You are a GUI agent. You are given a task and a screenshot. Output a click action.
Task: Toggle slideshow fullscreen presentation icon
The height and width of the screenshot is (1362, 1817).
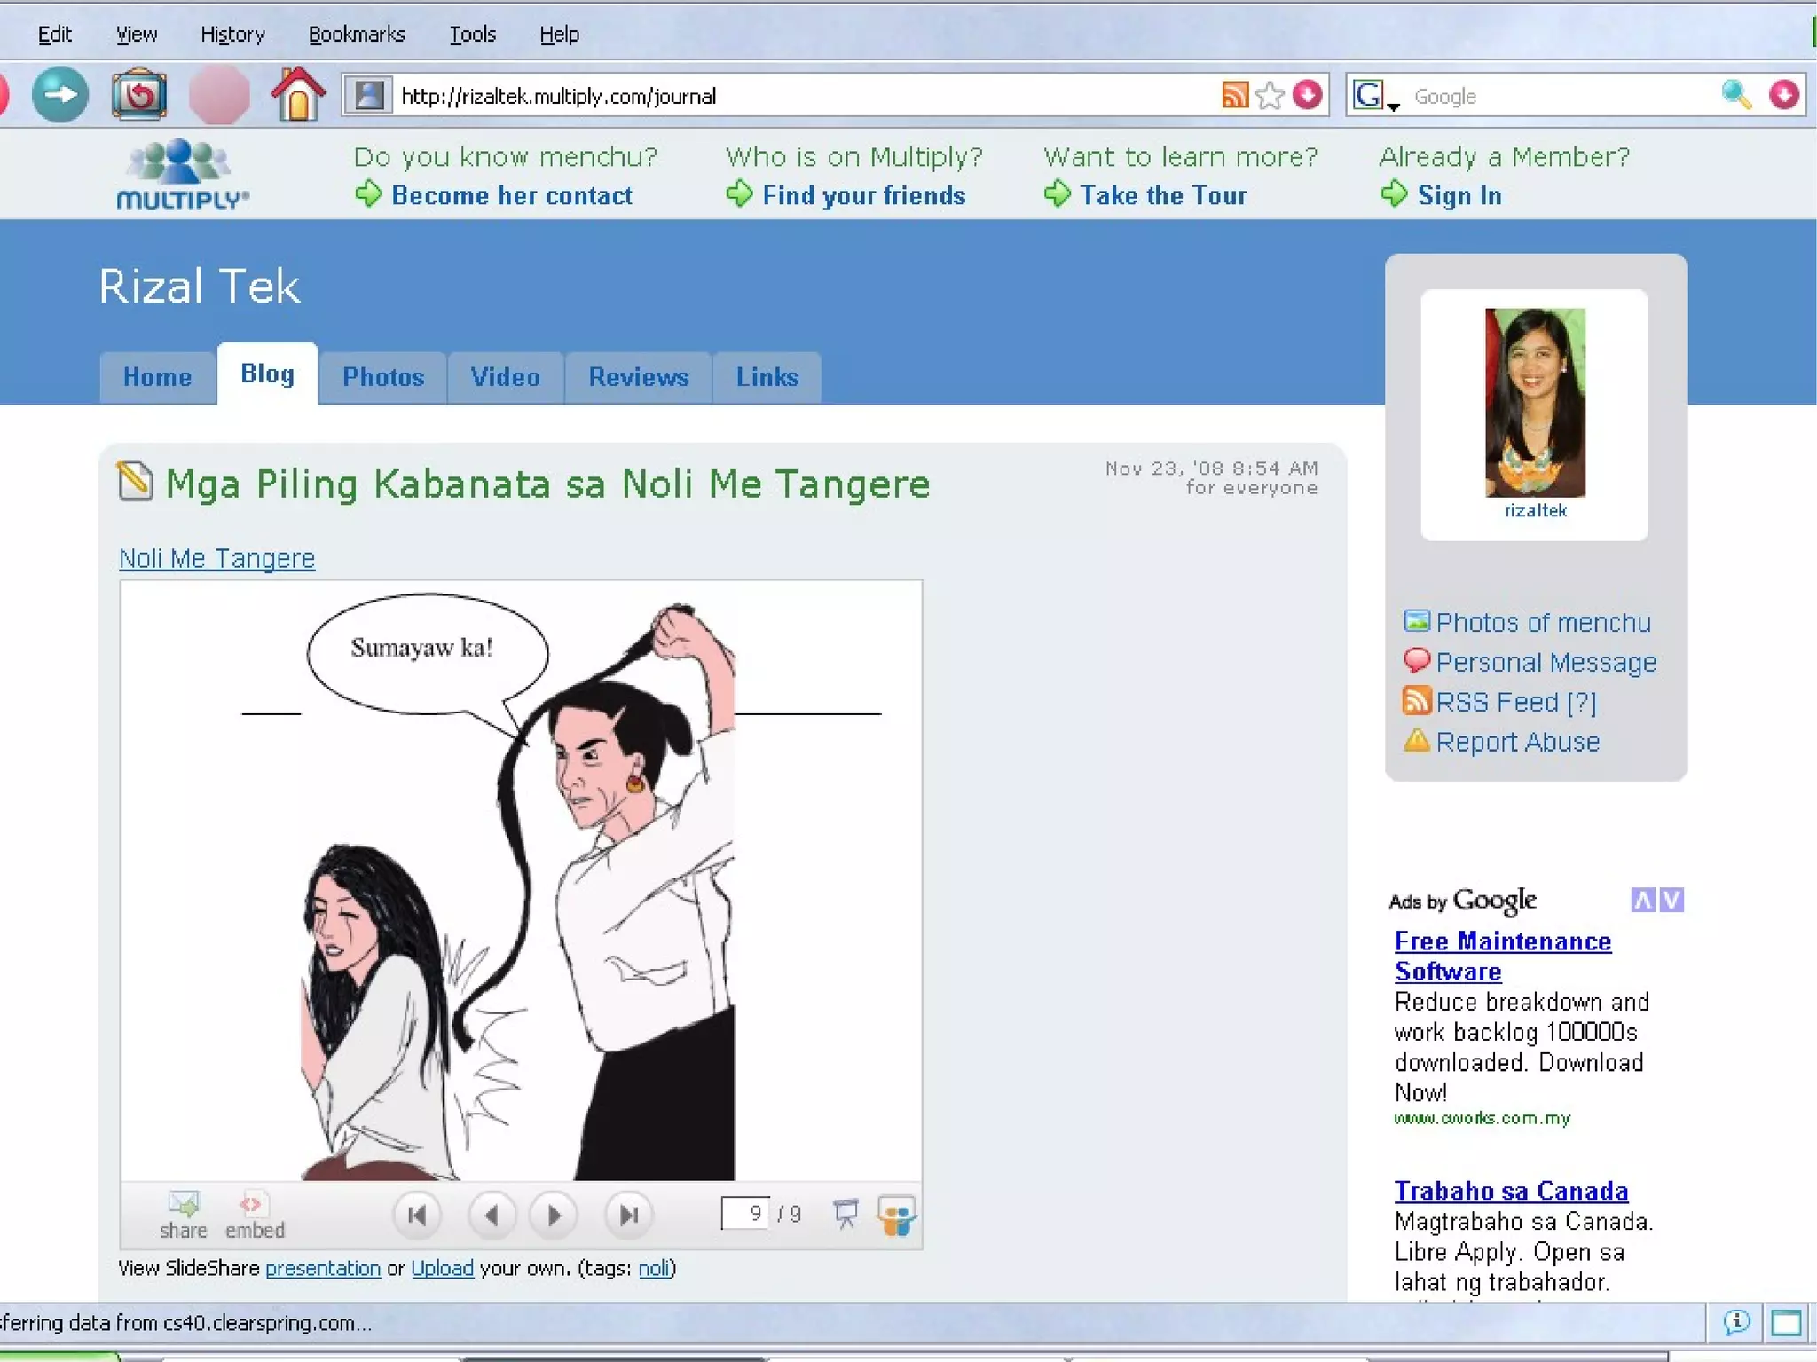point(846,1213)
